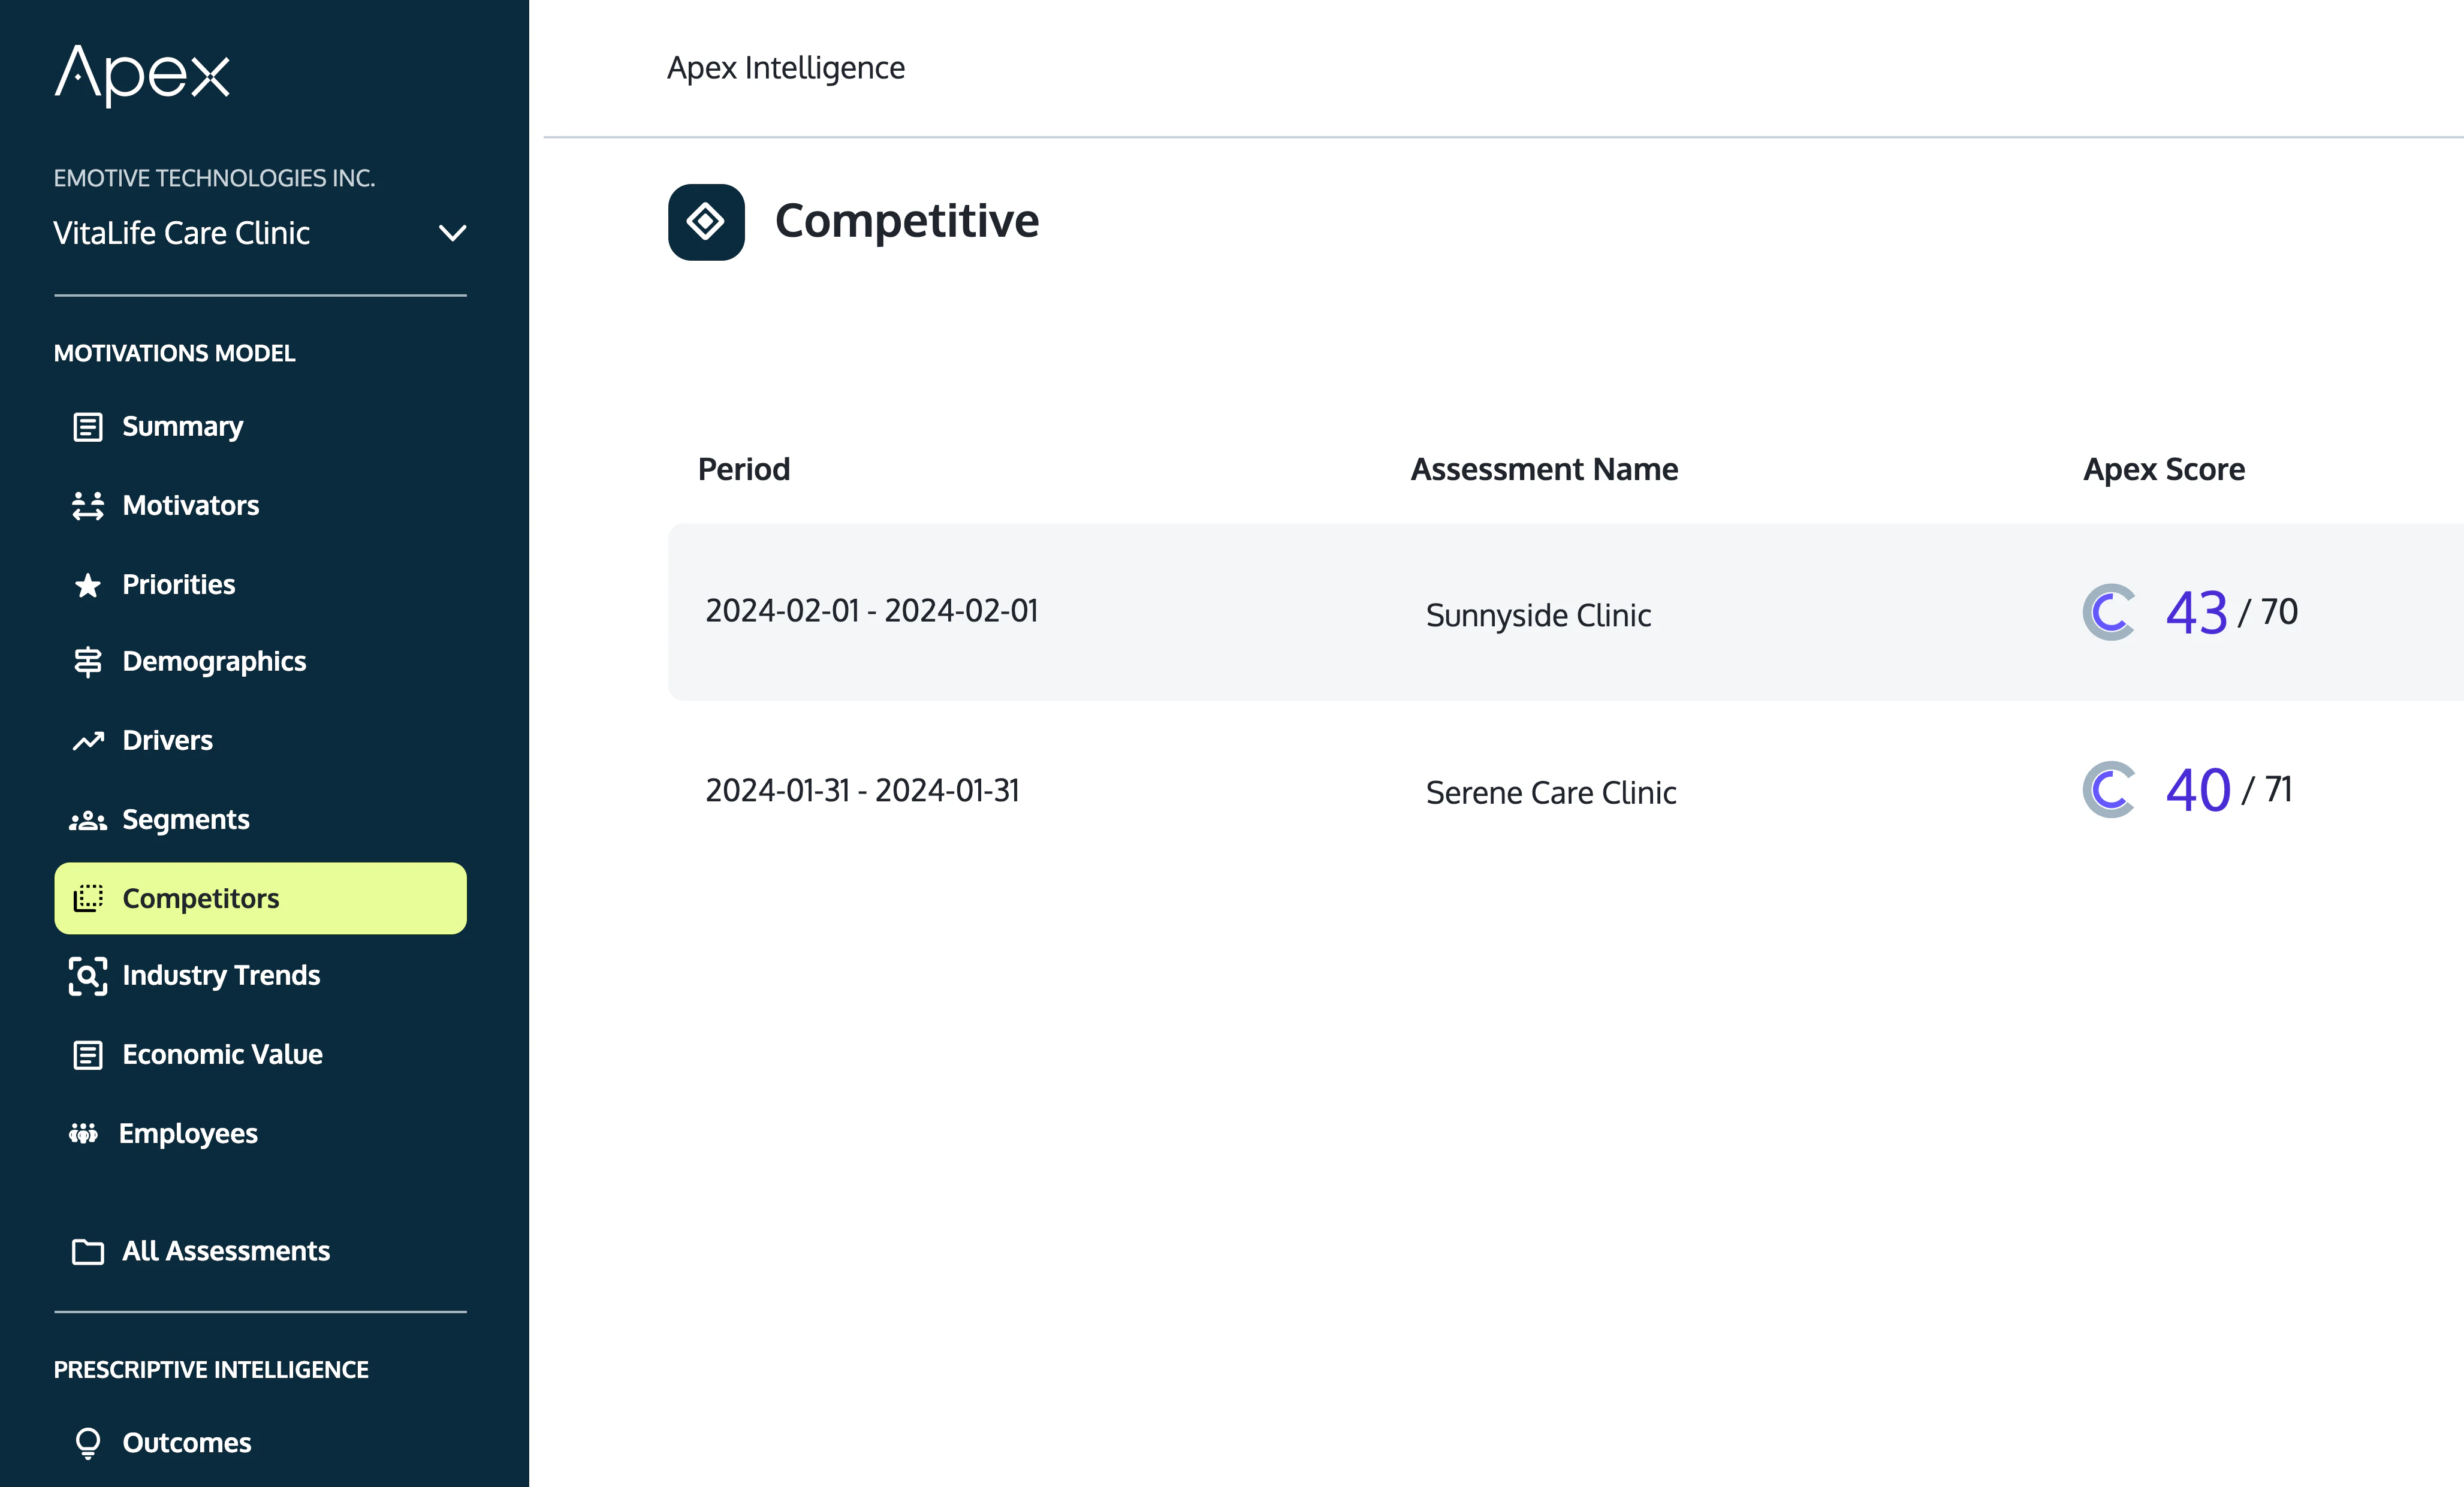
Task: Click the Competitors dashed square icon
Action: (x=88, y=898)
